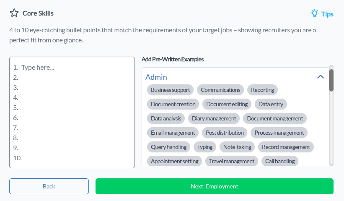Add the Document creation example
The width and height of the screenshot is (344, 201).
click(x=173, y=104)
